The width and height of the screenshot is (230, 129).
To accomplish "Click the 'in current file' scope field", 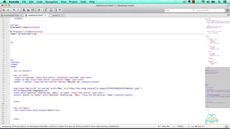I will [x=210, y=10].
